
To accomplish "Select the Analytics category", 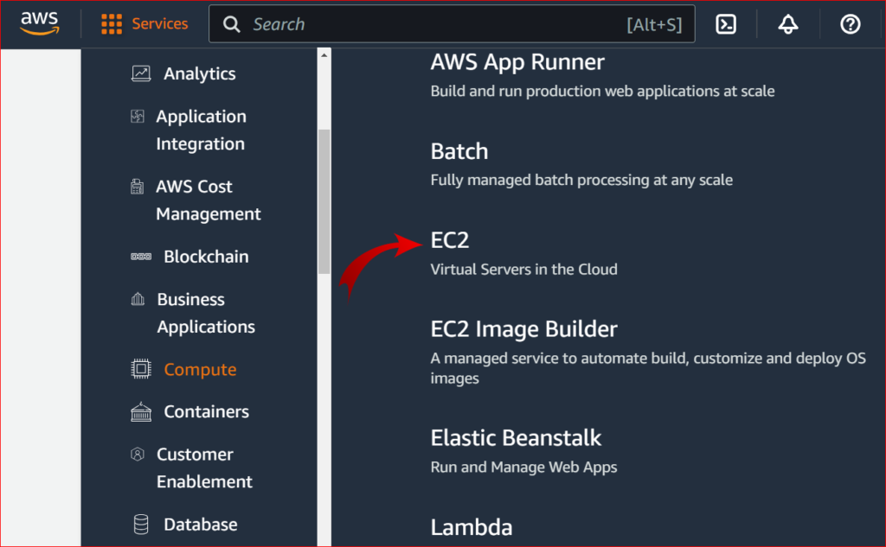I will (x=200, y=74).
